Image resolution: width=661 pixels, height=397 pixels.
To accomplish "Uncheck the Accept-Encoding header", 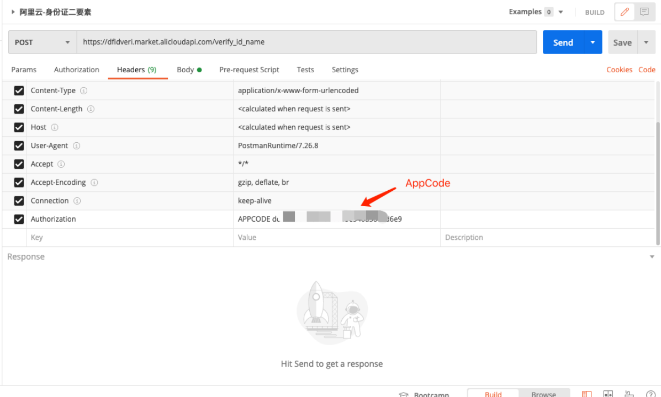I will click(x=19, y=183).
